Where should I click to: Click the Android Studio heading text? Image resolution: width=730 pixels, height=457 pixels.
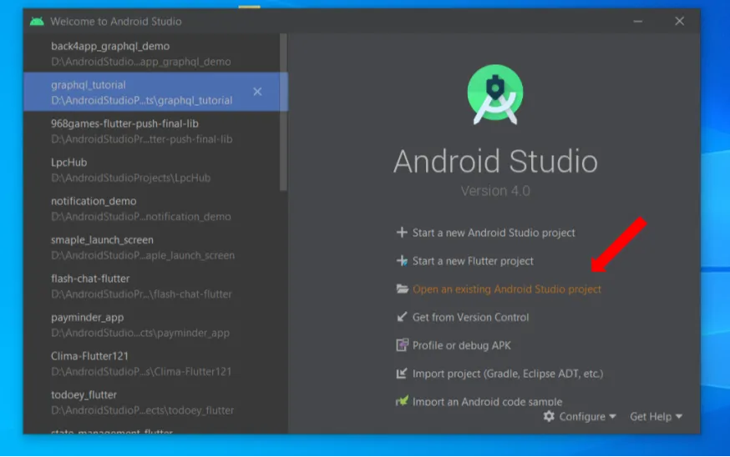click(x=495, y=161)
